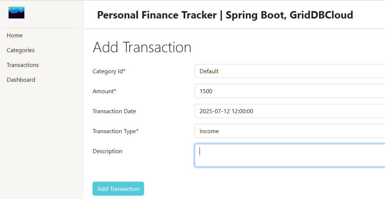This screenshot has height=199, width=385.
Task: Expand the Category Id dropdown
Action: pyautogui.click(x=289, y=71)
